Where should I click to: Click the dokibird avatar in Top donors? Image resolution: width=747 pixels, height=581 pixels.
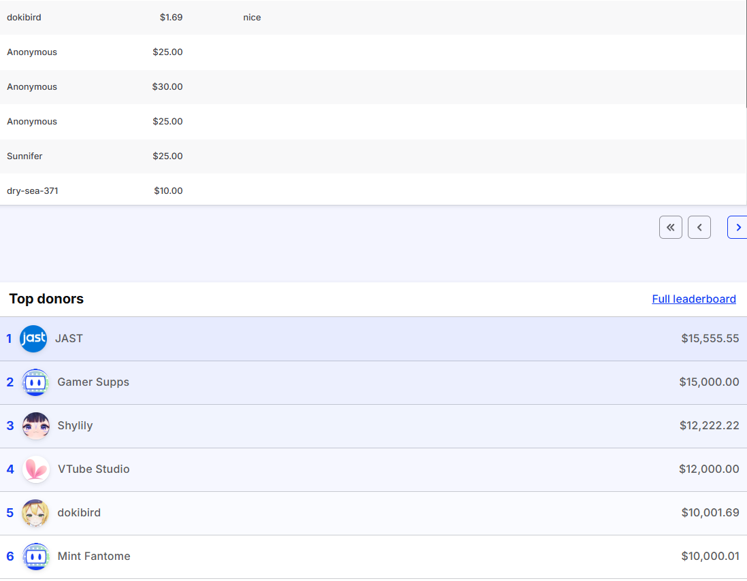36,513
